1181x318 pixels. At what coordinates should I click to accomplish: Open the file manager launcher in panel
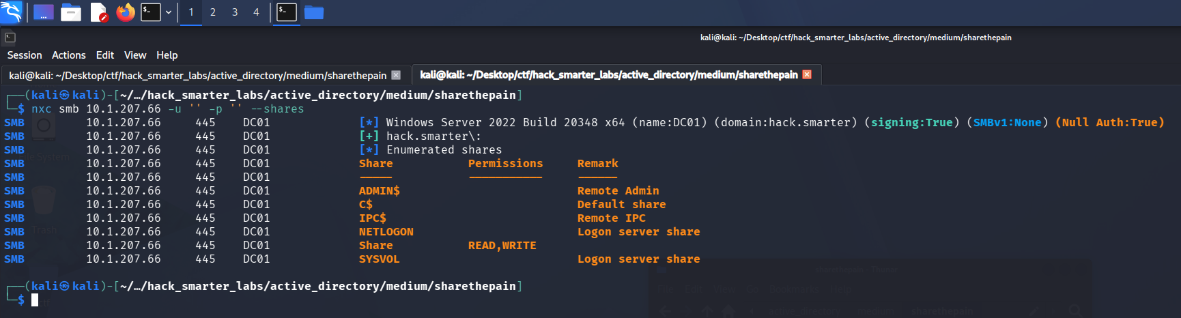point(71,12)
